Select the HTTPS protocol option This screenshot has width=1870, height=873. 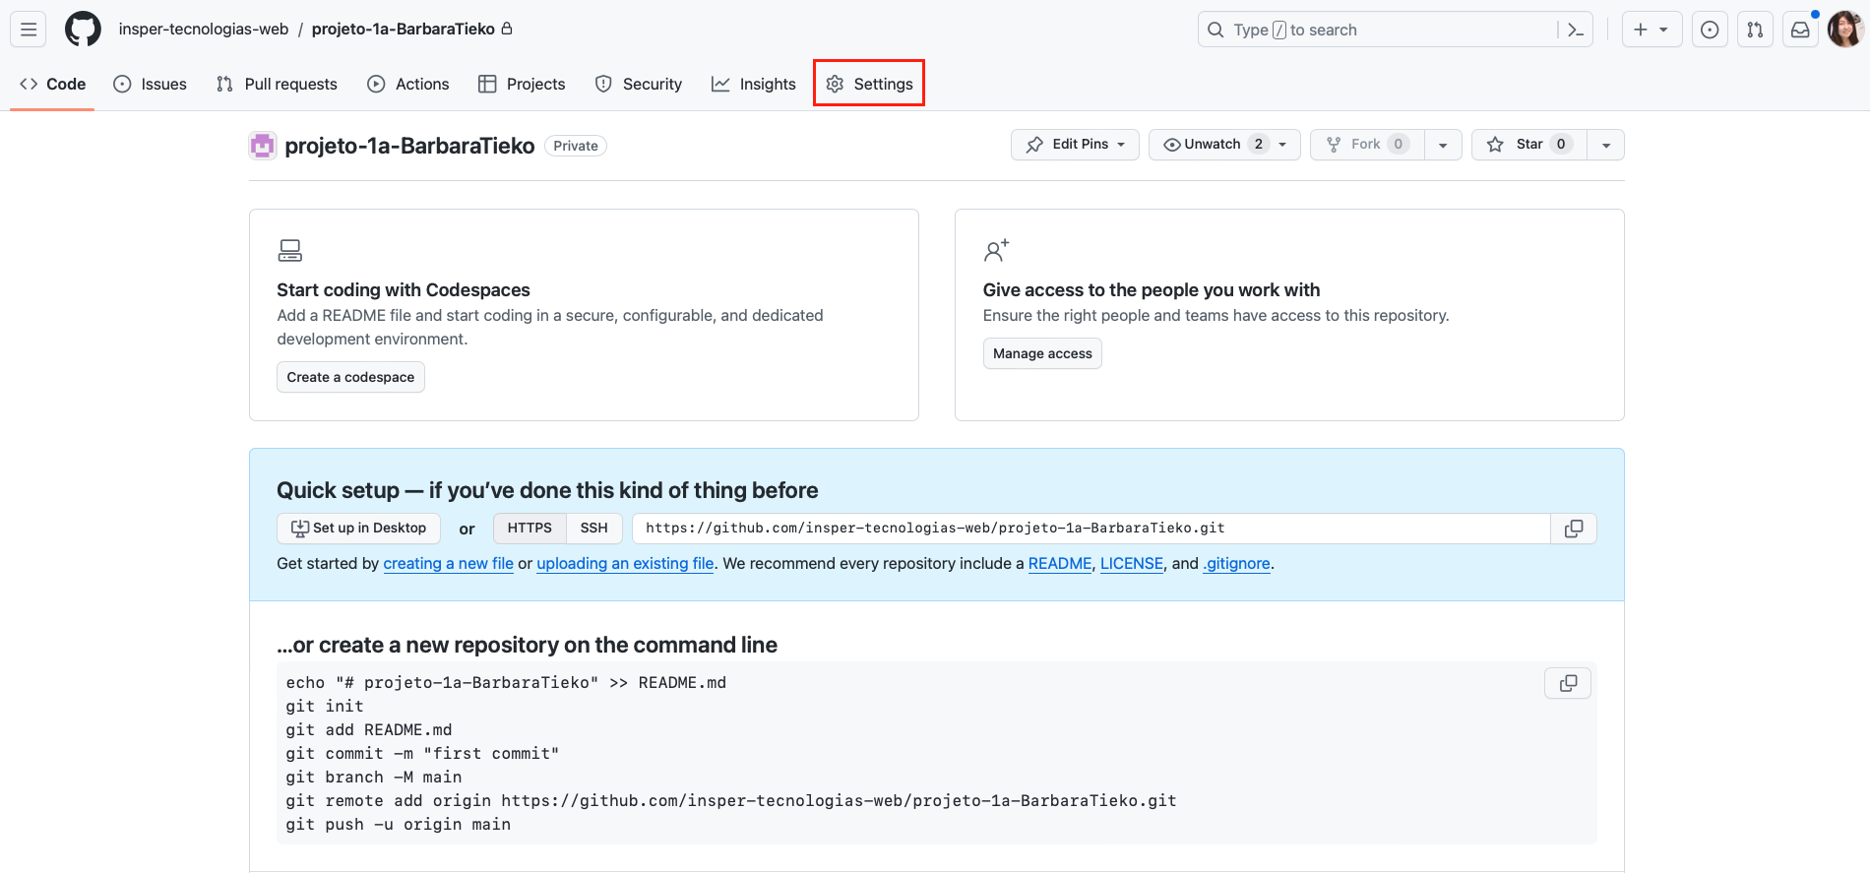[530, 529]
